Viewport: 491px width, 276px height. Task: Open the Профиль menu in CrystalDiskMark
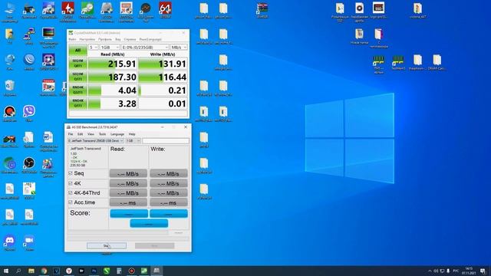coord(105,39)
